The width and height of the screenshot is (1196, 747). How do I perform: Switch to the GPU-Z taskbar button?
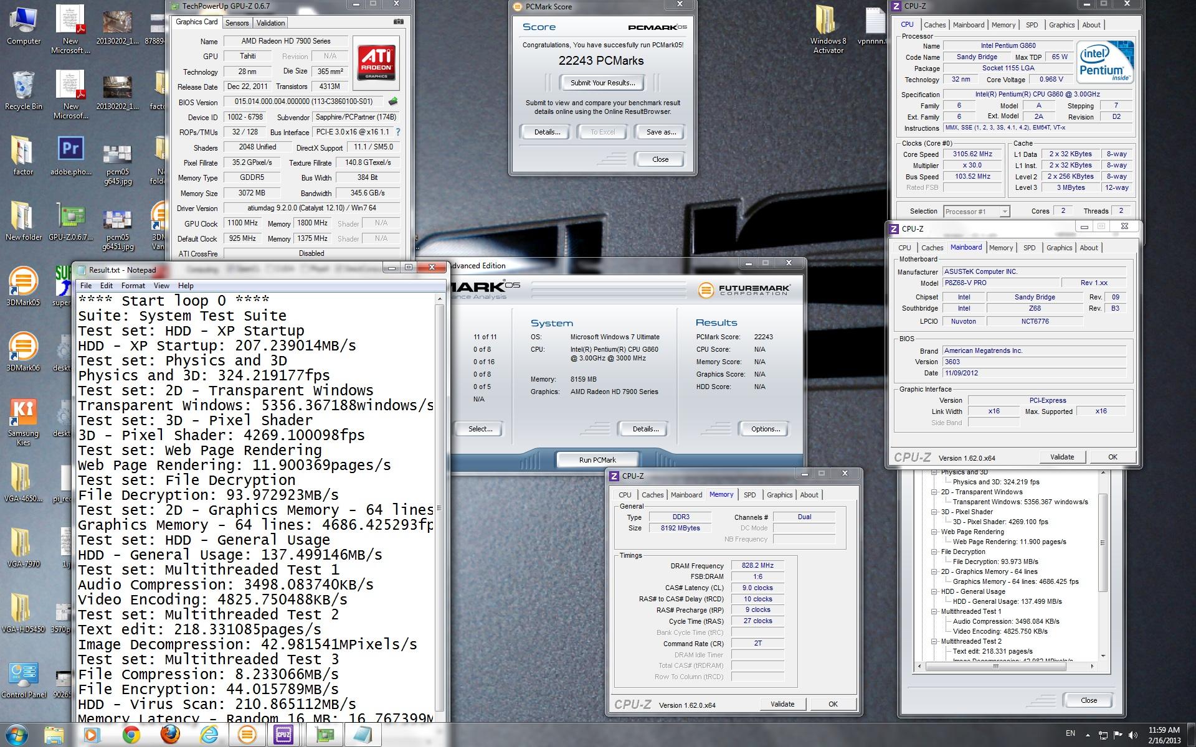tap(324, 735)
